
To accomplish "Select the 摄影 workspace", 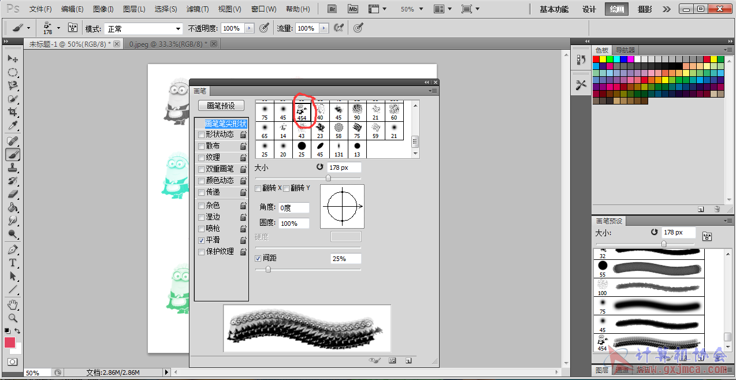I will click(x=645, y=9).
